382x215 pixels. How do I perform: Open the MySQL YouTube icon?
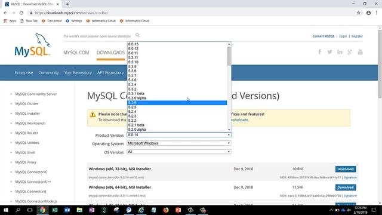[x=360, y=52]
